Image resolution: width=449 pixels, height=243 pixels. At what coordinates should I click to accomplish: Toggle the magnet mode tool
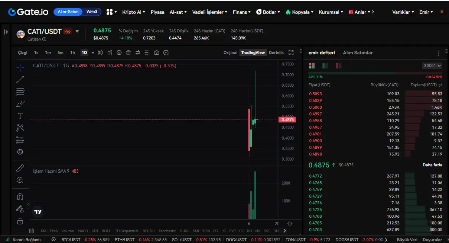(20, 196)
